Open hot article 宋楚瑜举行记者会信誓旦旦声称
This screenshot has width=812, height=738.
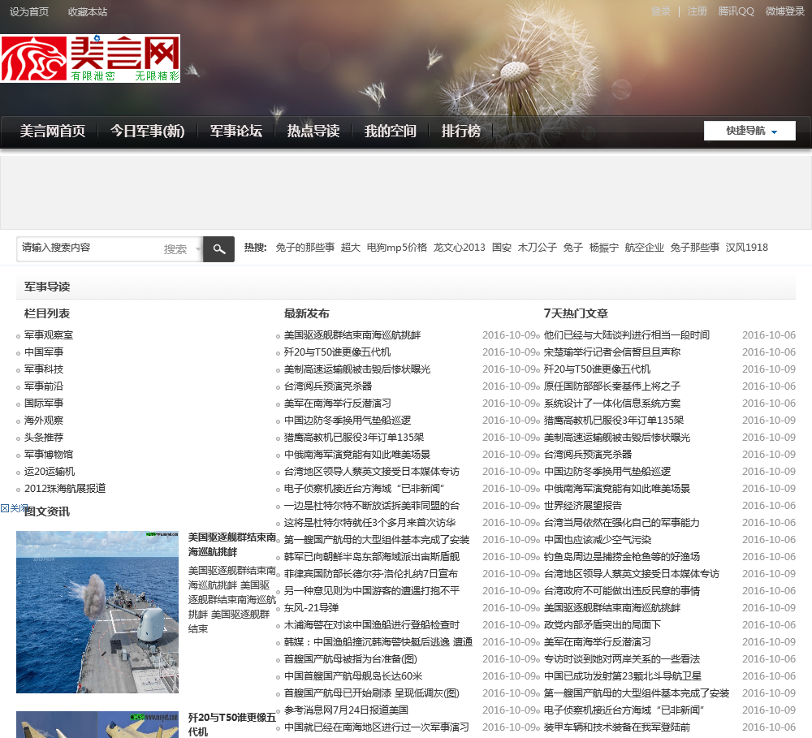point(612,352)
